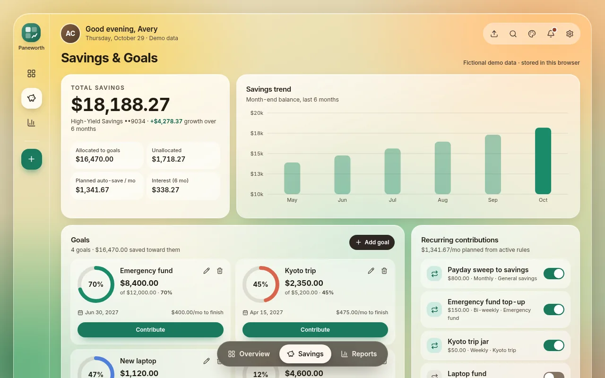Click the Paneworth logo icon
The width and height of the screenshot is (605, 378).
31,33
